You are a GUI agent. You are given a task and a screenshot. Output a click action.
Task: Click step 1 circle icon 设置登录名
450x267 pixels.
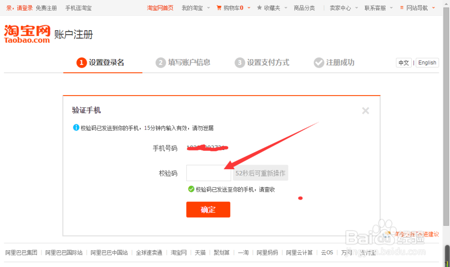[x=81, y=63]
